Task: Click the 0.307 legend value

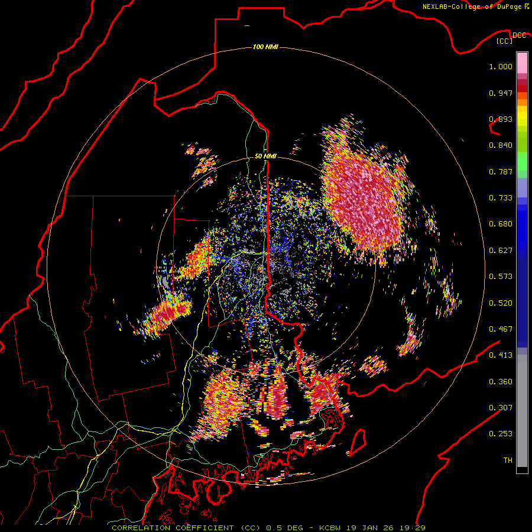Action: [x=501, y=408]
